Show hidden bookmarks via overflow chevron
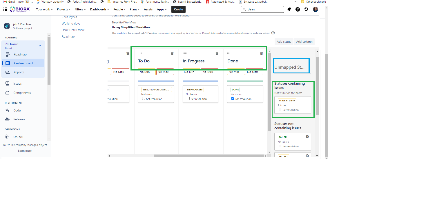The width and height of the screenshot is (437, 212). 295,2
